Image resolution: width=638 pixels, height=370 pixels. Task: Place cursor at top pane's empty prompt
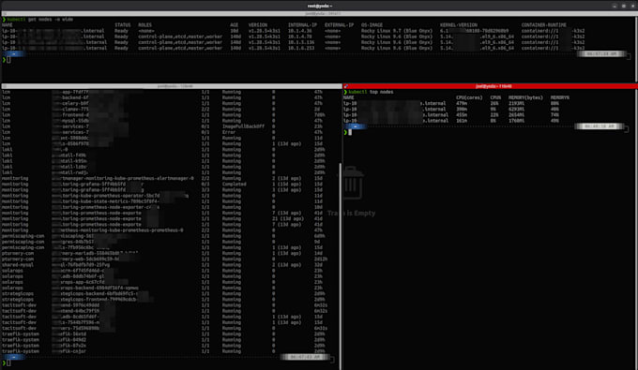(x=8, y=60)
